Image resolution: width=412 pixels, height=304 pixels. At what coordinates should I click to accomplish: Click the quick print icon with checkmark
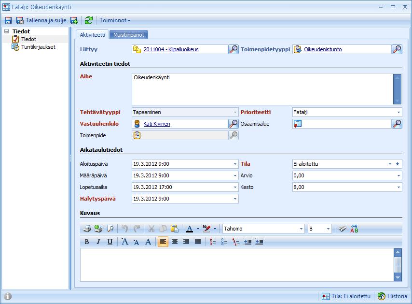click(x=98, y=229)
